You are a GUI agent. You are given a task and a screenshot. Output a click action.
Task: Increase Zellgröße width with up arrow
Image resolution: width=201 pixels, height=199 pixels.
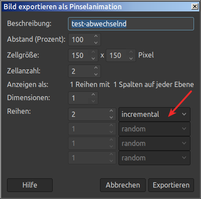(x=93, y=52)
